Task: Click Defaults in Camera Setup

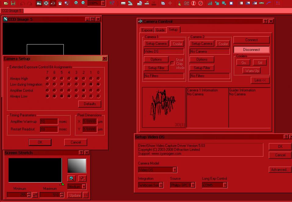Action: (x=90, y=104)
